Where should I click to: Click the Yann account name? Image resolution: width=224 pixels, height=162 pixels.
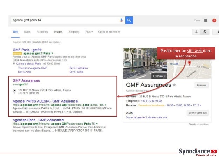197,20
